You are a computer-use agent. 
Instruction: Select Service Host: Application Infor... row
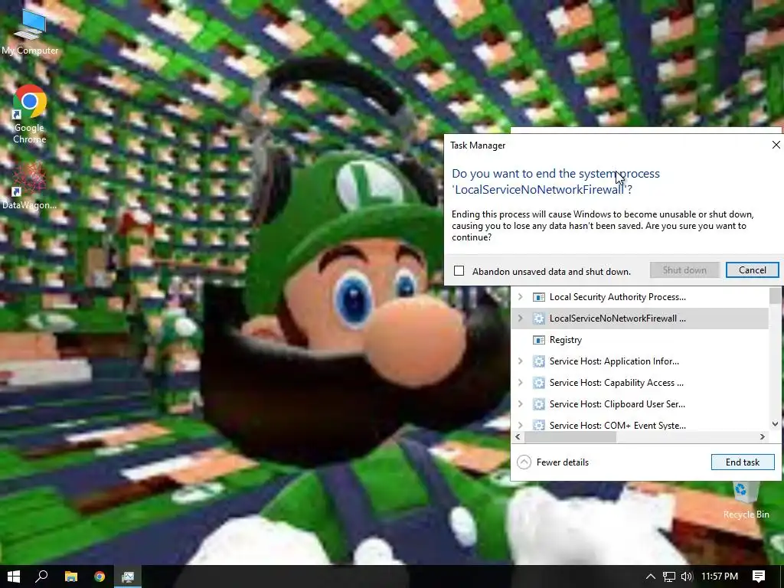[640, 361]
